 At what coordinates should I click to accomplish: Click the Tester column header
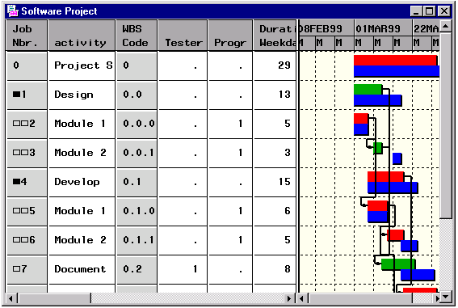coord(183,36)
